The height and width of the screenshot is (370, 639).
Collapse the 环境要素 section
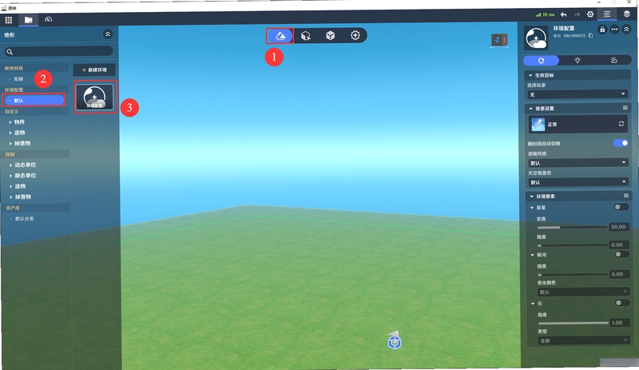tap(531, 197)
